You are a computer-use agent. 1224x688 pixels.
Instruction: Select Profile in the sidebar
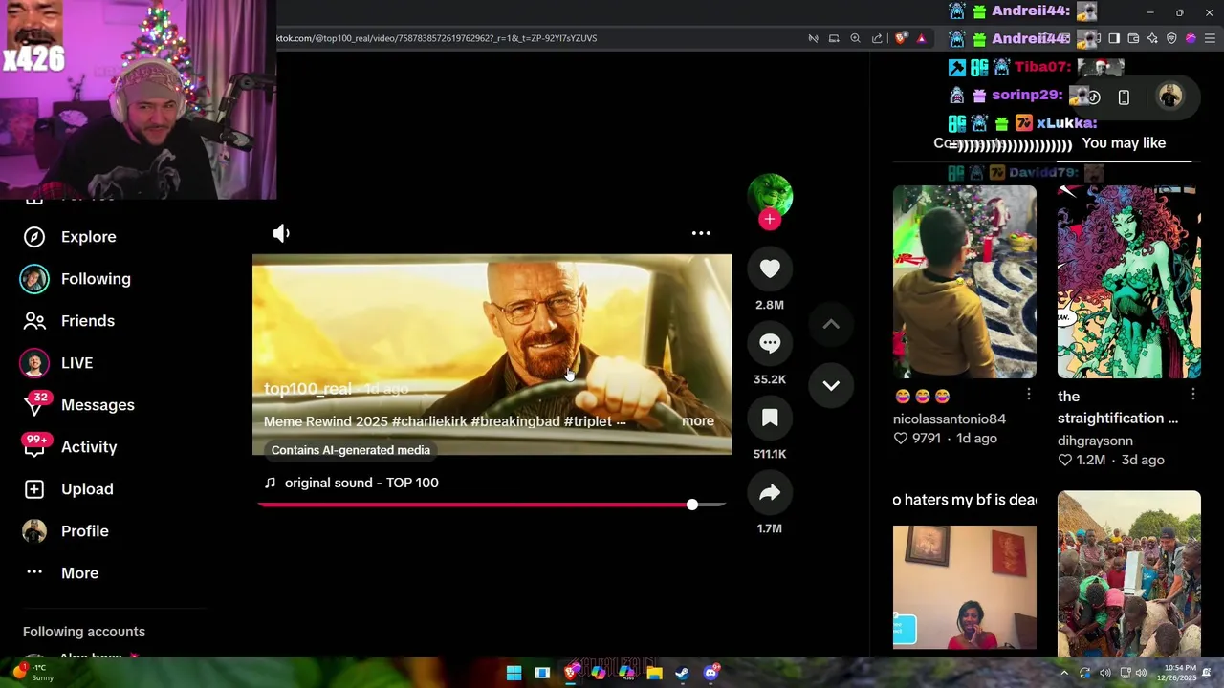click(84, 531)
